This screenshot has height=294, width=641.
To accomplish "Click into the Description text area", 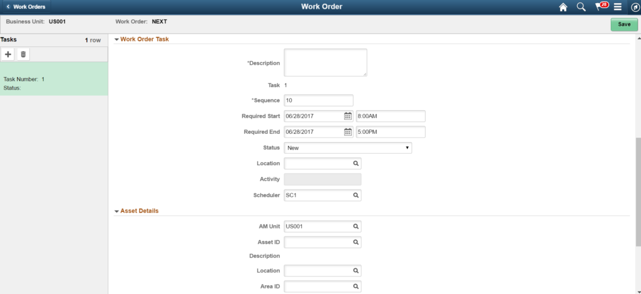I will coord(325,63).
